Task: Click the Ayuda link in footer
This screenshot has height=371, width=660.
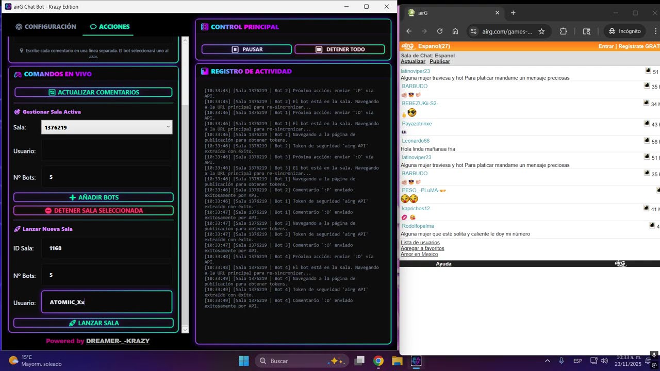Action: tap(443, 264)
